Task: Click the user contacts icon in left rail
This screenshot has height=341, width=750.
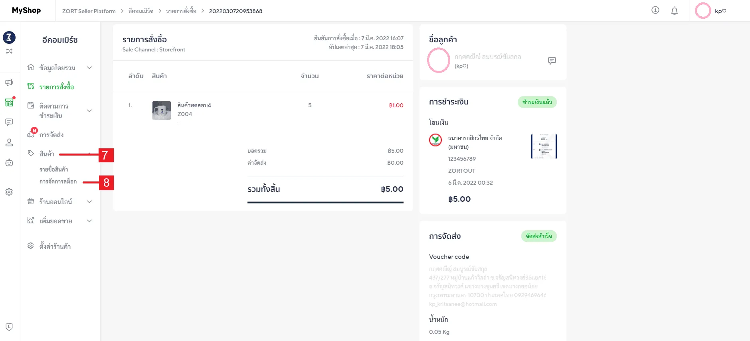Action: 9,142
